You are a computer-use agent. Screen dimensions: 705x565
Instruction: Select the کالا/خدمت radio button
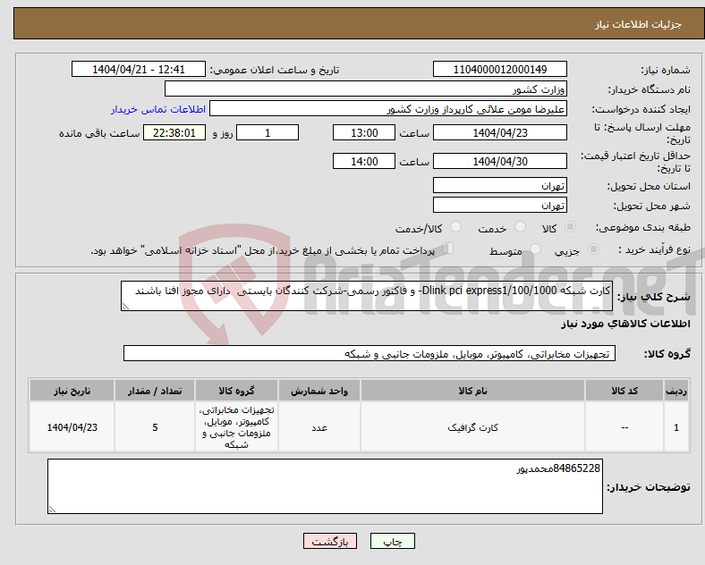(x=455, y=227)
